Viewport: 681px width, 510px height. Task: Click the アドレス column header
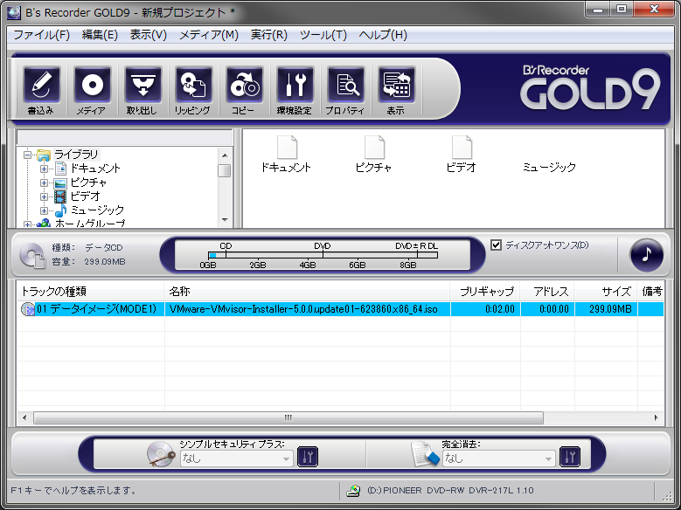(547, 292)
